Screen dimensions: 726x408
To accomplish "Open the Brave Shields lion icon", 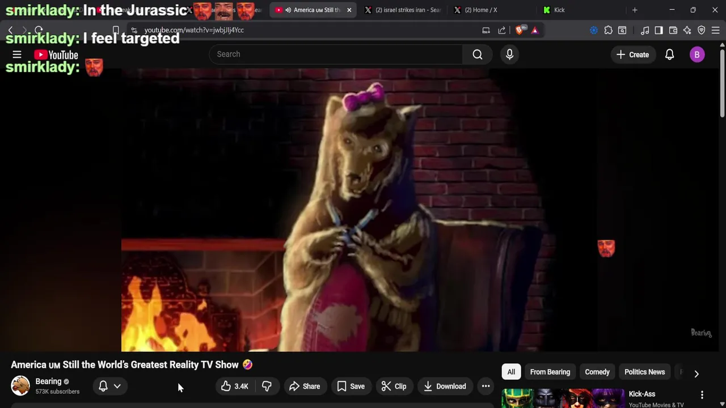I will 520,30.
